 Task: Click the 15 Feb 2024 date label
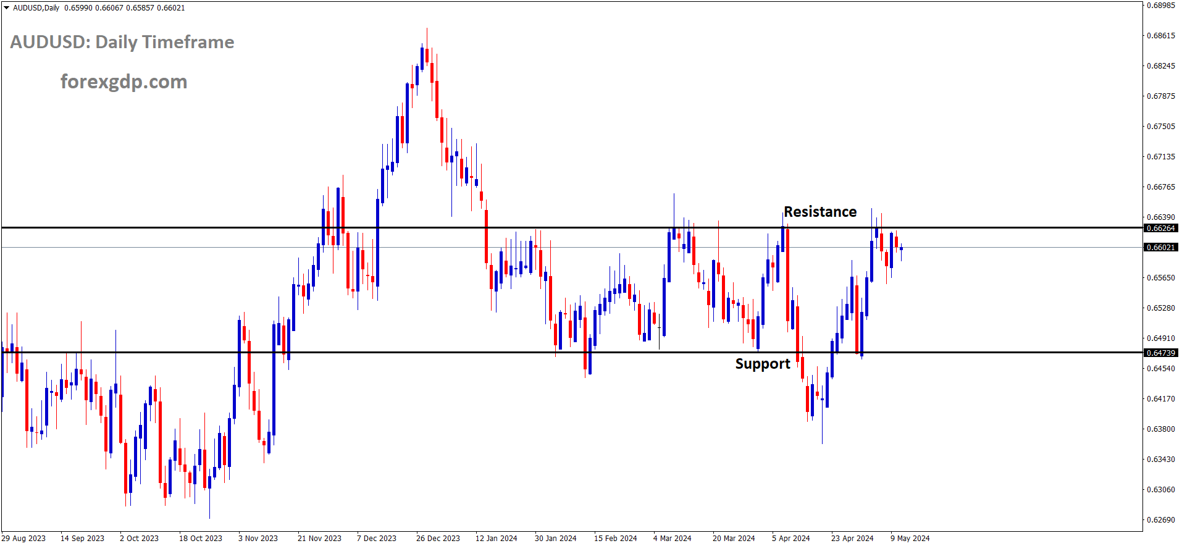[616, 539]
